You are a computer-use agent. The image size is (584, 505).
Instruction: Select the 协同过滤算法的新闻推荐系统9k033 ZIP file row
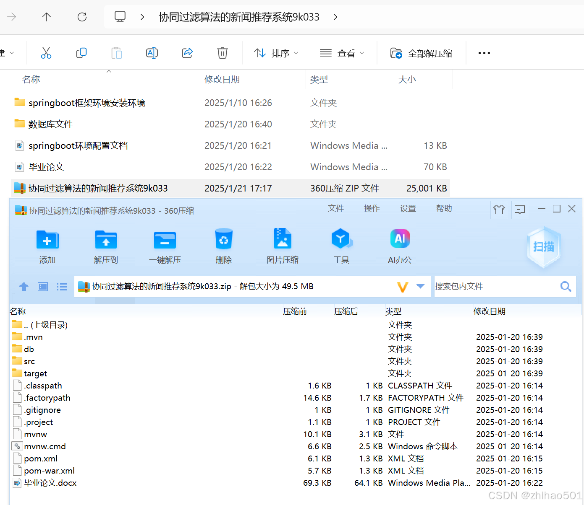coord(230,188)
